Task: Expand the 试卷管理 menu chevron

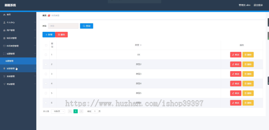Action: tap(35, 68)
